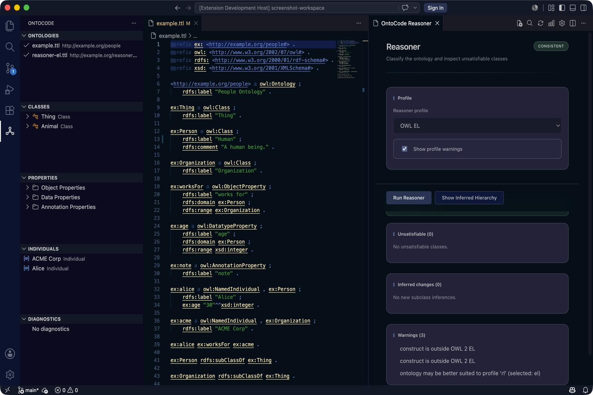Publish changes cloud icon in status bar

pos(45,390)
